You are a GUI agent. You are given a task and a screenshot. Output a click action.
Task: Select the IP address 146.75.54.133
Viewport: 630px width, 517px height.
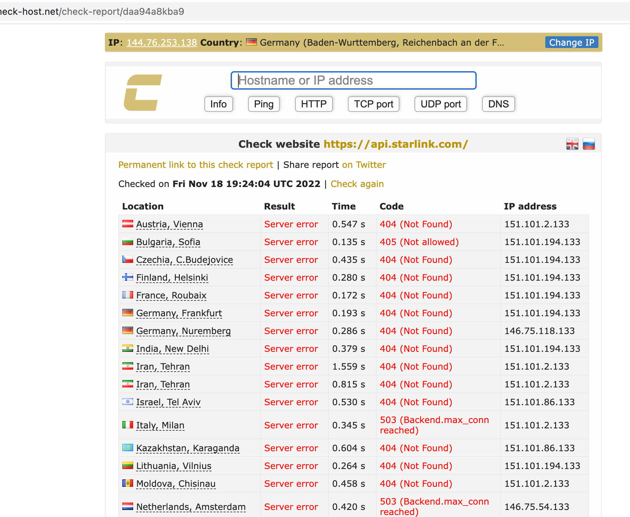click(537, 507)
